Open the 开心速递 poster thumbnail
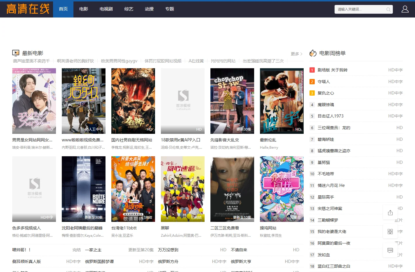Viewport: 415px width, 272px height. (183, 189)
